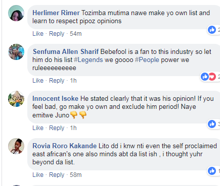The image size is (220, 186).
Task: Click the 58m timestamp on Rovia's comment
Action: coord(76,175)
